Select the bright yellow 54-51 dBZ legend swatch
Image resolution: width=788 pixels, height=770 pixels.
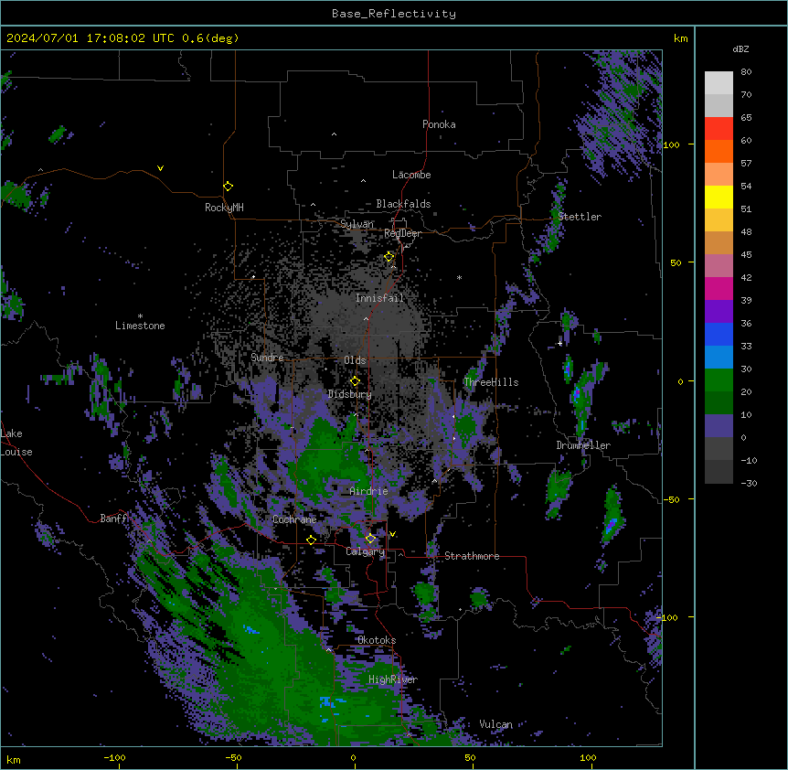pos(719,198)
